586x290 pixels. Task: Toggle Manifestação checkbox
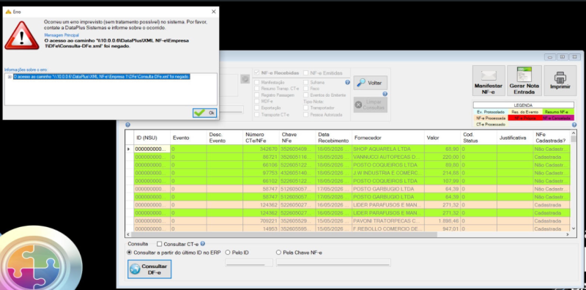click(257, 82)
